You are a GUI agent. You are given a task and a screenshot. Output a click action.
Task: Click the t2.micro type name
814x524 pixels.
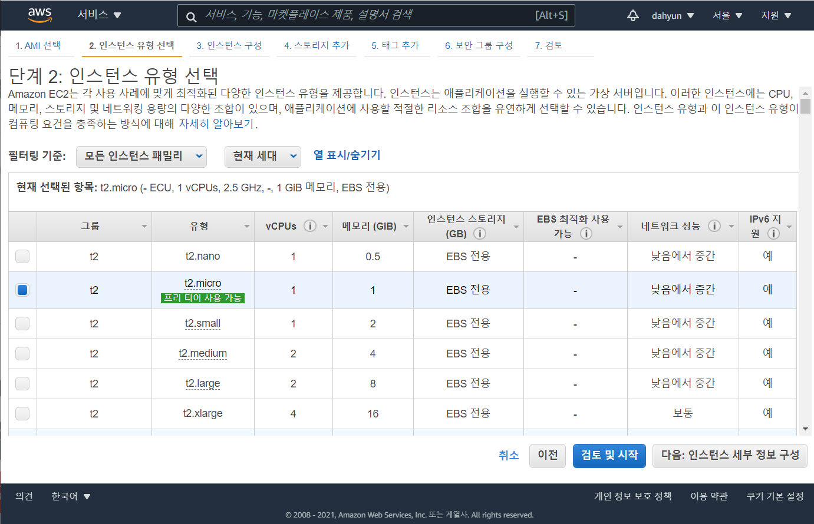tap(203, 283)
